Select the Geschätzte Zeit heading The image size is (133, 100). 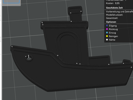pyautogui.click(x=114, y=8)
